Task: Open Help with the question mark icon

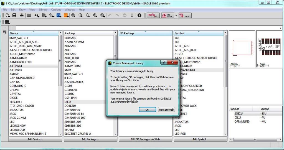Action: pos(139,16)
